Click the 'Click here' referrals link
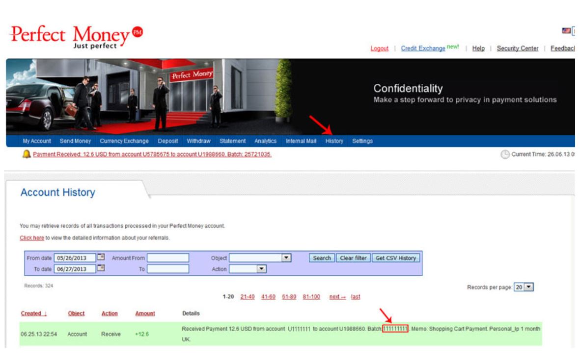Image resolution: width=580 pixels, height=359 pixels. (x=32, y=238)
